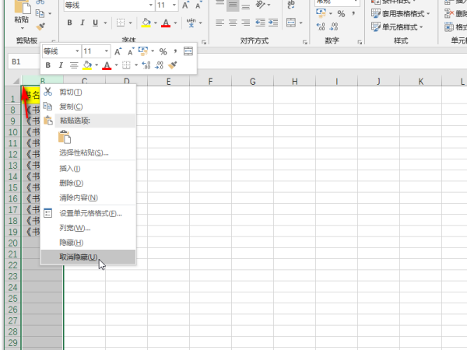Screen dimensions: 467x350
Task: Toggle Bold in the ribbon font group
Action: (x=69, y=23)
